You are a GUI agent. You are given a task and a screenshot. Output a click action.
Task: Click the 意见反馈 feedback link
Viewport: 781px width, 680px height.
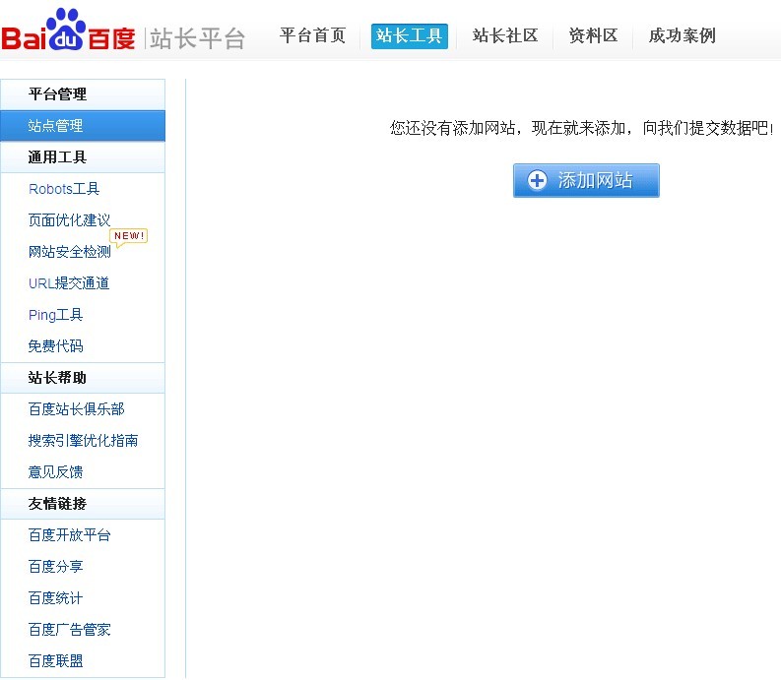pyautogui.click(x=56, y=472)
